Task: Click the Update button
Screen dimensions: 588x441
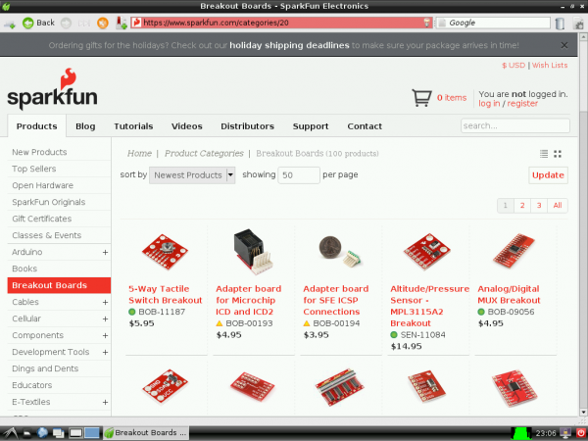Action: (x=548, y=175)
